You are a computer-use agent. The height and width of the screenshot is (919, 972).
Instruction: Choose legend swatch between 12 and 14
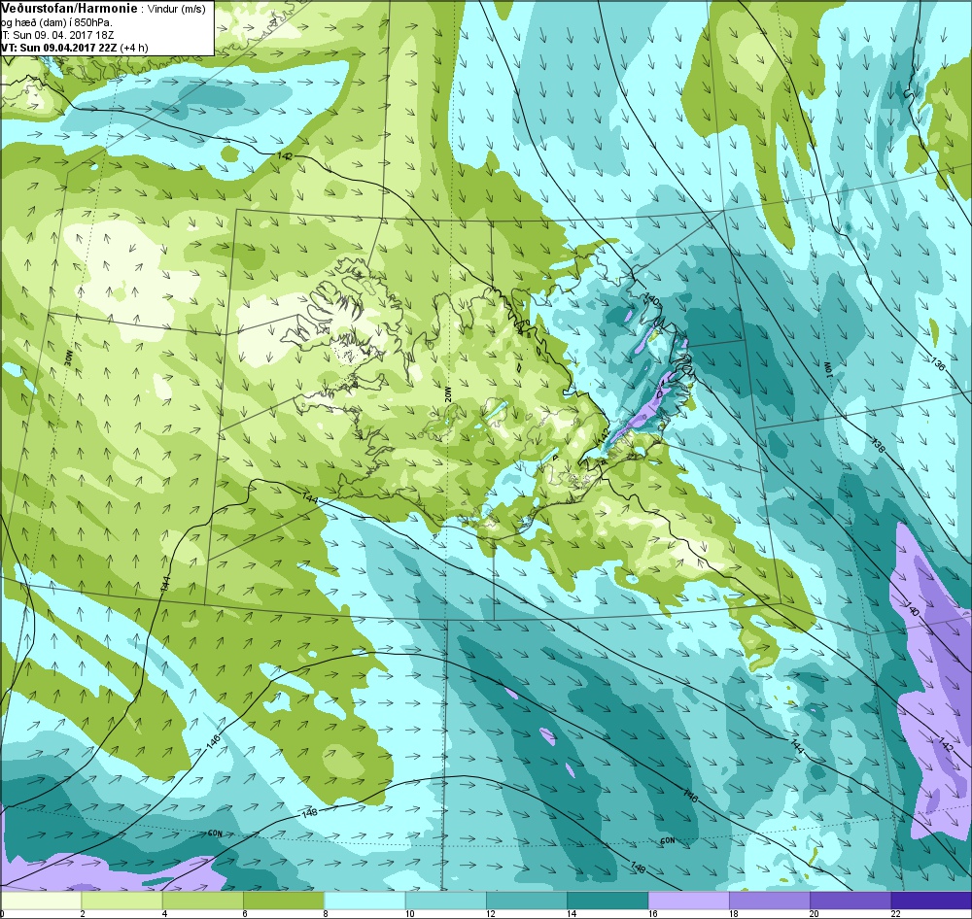tap(527, 900)
